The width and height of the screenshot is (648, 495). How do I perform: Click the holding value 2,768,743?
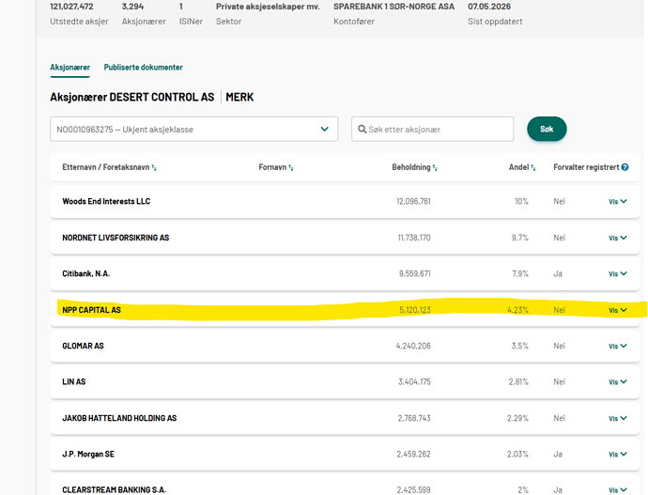point(414,419)
